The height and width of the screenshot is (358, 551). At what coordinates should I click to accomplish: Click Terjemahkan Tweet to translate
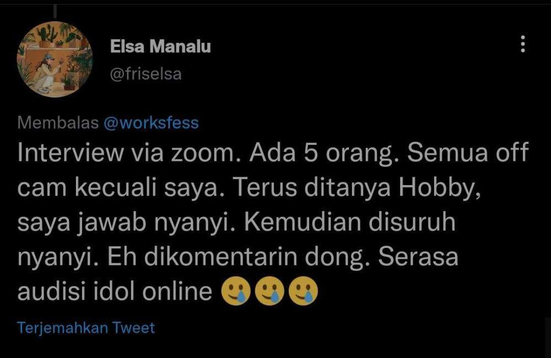click(x=86, y=328)
